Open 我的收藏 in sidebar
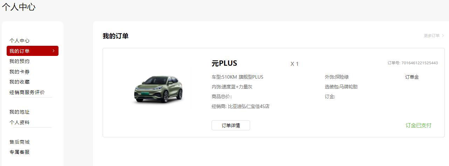The height and width of the screenshot is (166, 449). 19,82
